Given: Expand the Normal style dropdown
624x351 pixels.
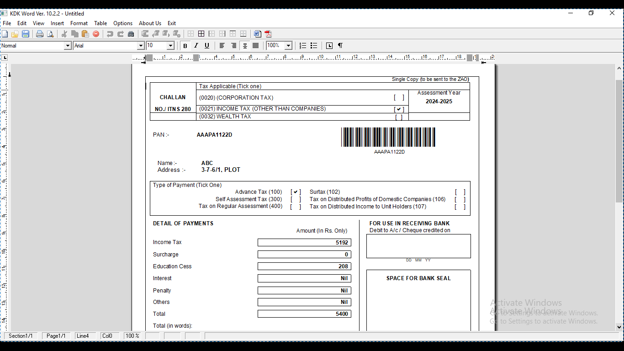Looking at the screenshot, I should pyautogui.click(x=68, y=46).
